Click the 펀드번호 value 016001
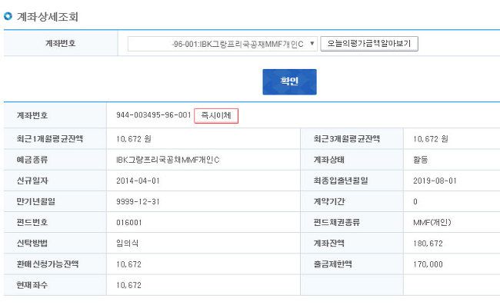 coord(128,223)
